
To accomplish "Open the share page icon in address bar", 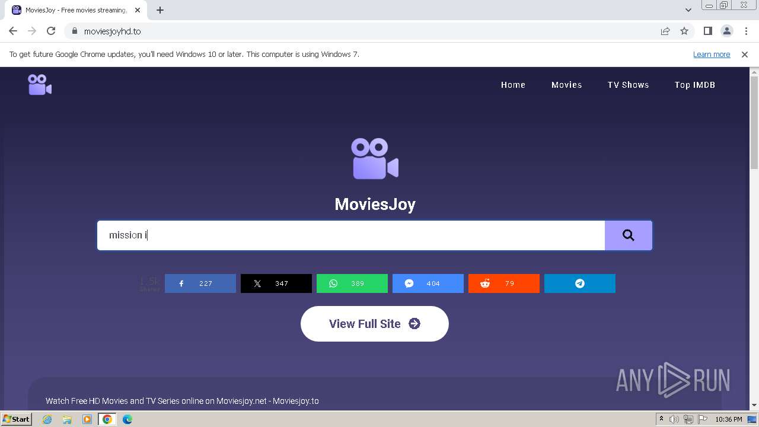I will 665,31.
